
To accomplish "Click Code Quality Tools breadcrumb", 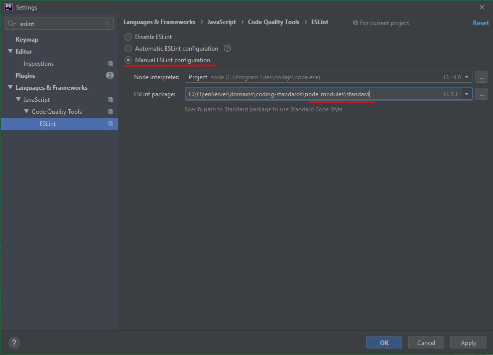I will [274, 22].
